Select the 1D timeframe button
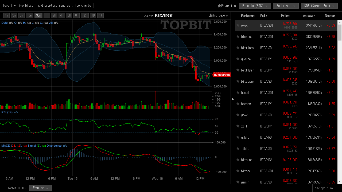Viewport: 342px width, 192px height. point(93,15)
